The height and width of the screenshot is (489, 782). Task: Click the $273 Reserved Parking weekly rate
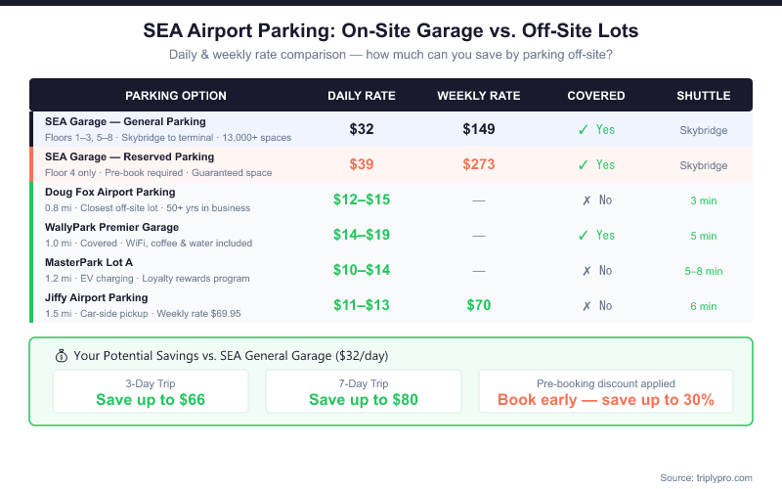(479, 165)
